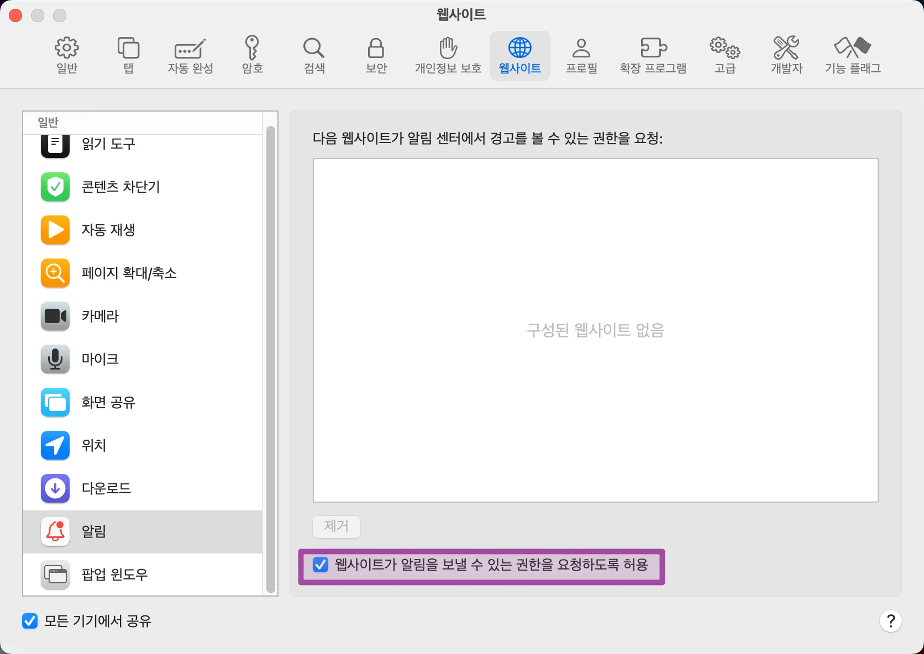Image resolution: width=924 pixels, height=654 pixels.
Task: Click the 마이크 microphone icon
Action: (x=55, y=359)
